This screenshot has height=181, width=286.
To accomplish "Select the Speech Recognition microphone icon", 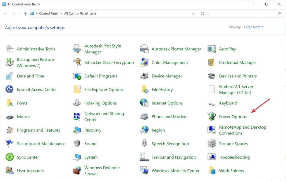I will [144, 144].
